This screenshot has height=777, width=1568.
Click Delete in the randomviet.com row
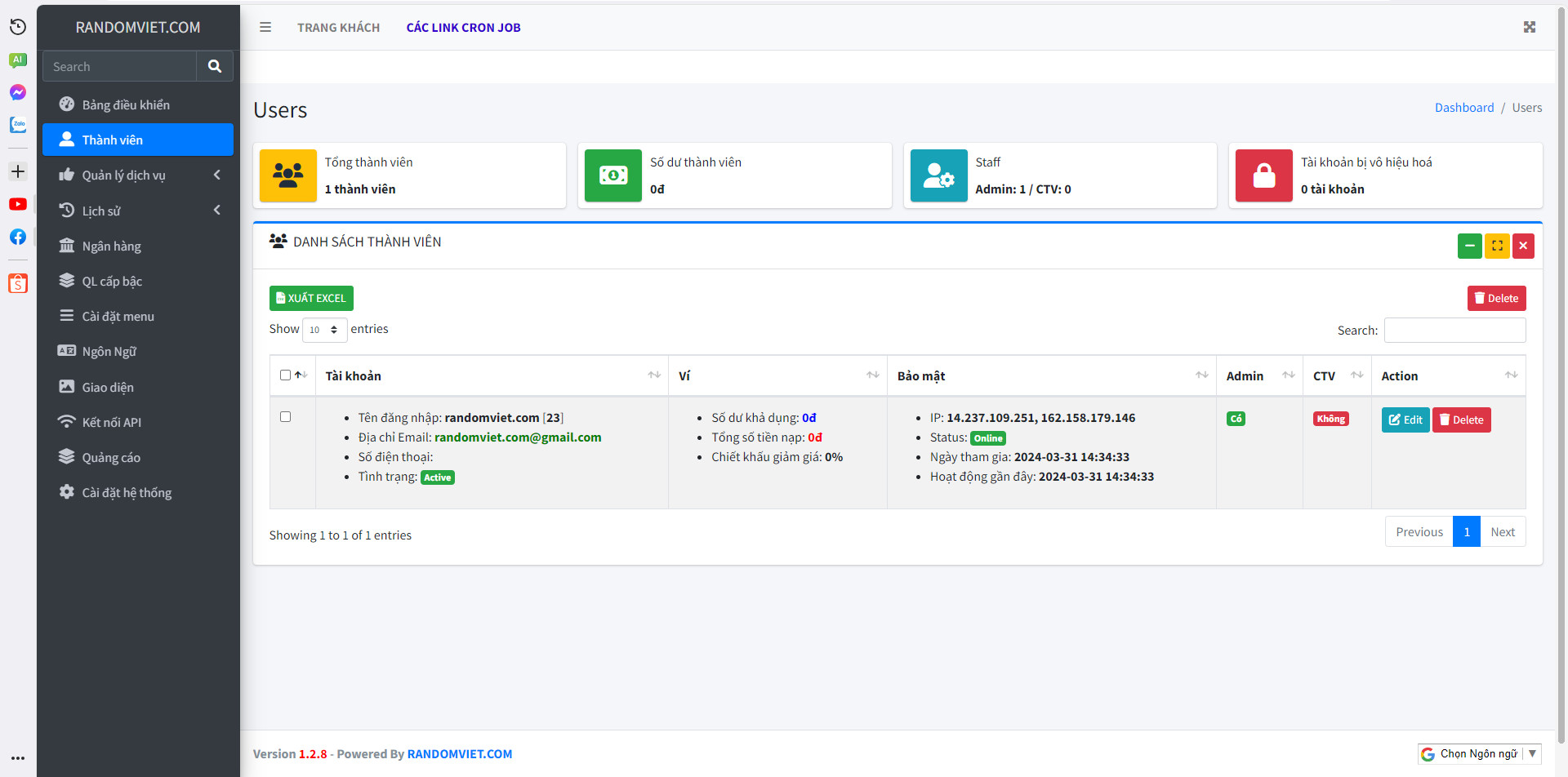click(1461, 420)
